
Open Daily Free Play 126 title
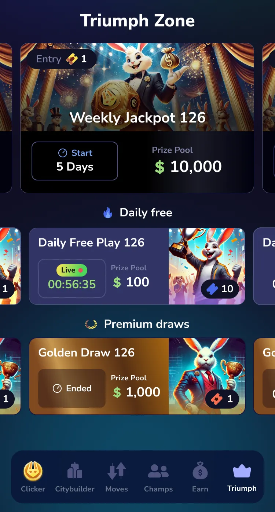tap(91, 243)
